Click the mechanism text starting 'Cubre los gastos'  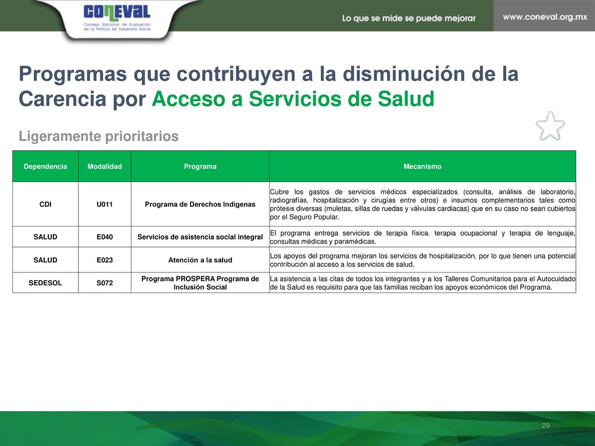[422, 204]
